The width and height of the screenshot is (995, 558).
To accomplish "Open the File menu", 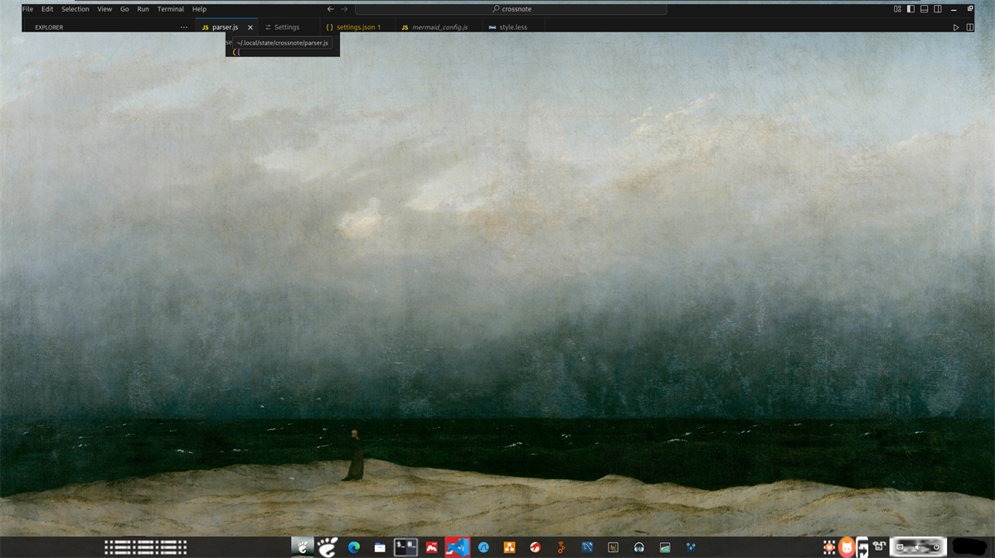I will pyautogui.click(x=27, y=9).
